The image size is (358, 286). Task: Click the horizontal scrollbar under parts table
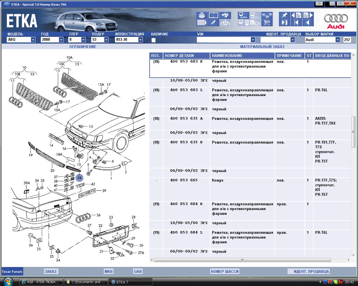[x=242, y=260]
